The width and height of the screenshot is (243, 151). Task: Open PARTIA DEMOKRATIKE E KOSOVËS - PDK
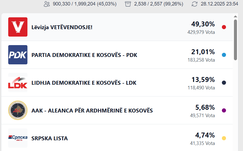[x=84, y=55]
